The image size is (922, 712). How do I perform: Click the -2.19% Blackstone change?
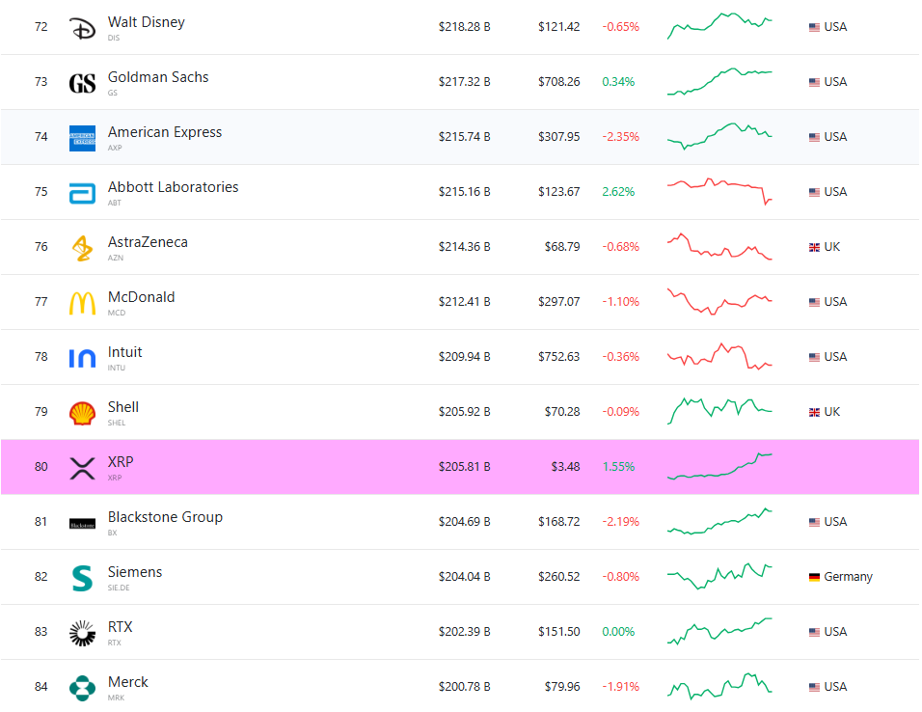(620, 522)
